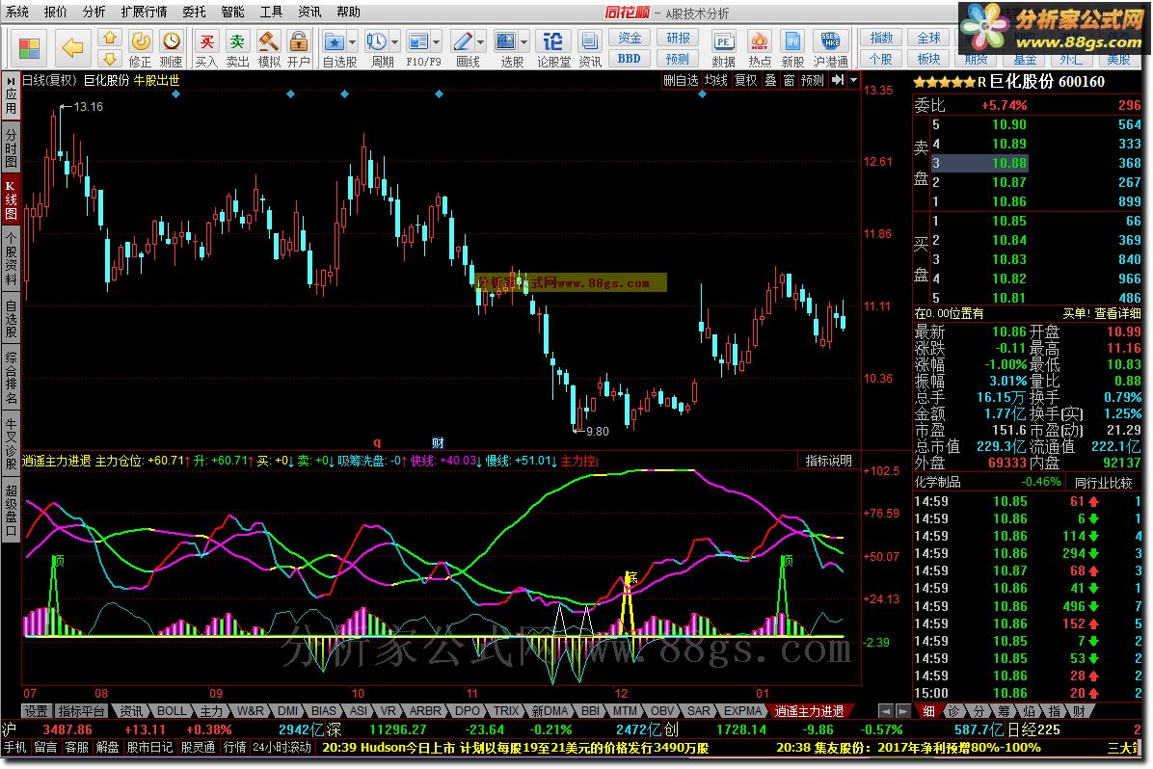Expand the 周期 dropdown arrow

[395, 41]
